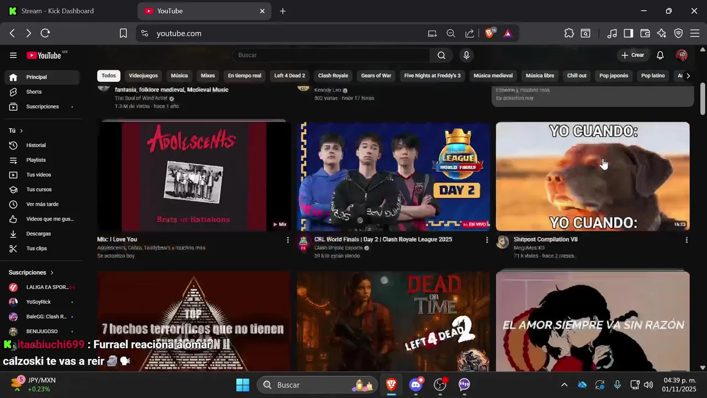Screen dimensions: 707x398
Task: Click the YouTube search input field
Action: tap(331, 55)
